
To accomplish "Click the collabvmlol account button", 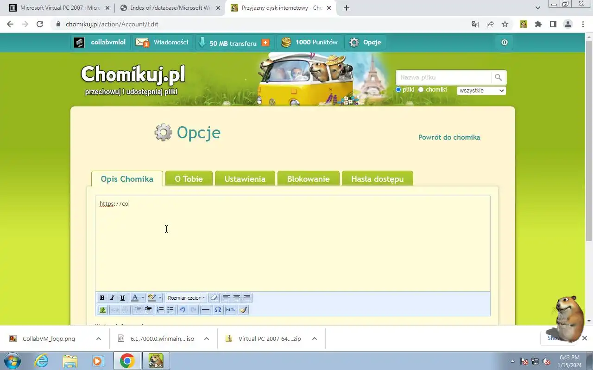I will [101, 43].
